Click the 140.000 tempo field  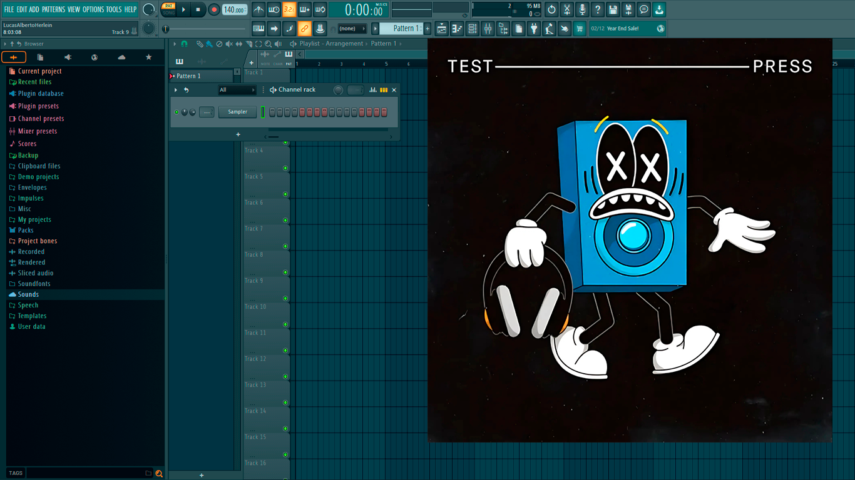coord(235,9)
